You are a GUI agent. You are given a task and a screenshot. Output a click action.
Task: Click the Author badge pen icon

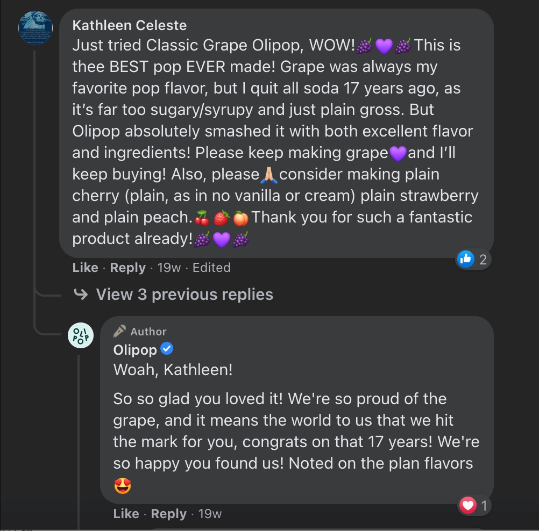pyautogui.click(x=119, y=331)
